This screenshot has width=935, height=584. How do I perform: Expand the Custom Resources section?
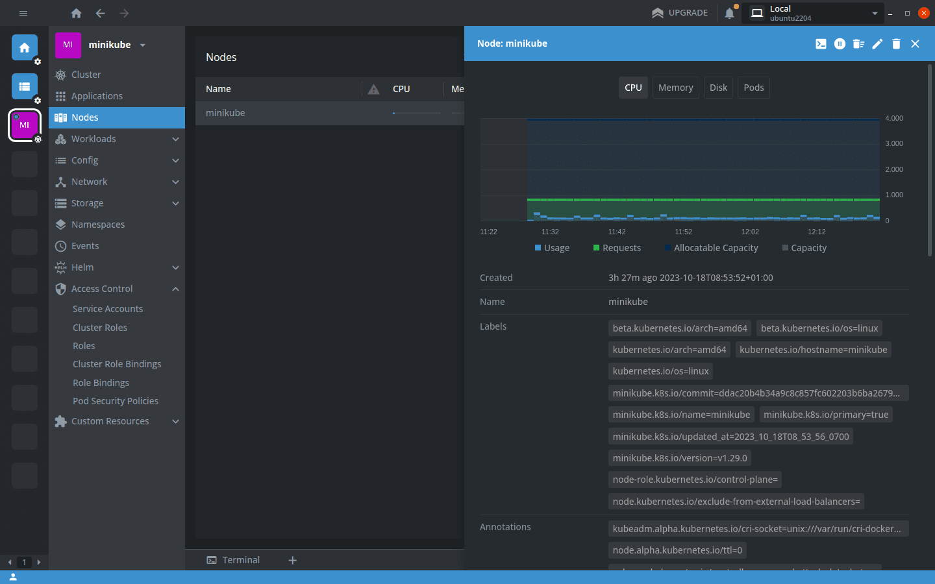coord(117,421)
